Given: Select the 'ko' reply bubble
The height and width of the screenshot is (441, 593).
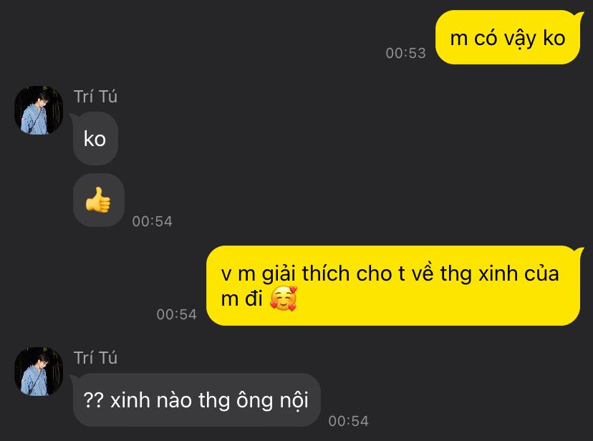Looking at the screenshot, I should pos(95,139).
